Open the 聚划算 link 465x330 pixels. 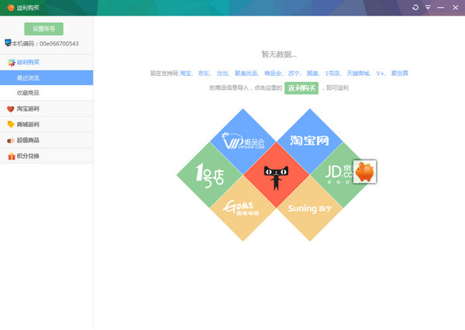[399, 74]
